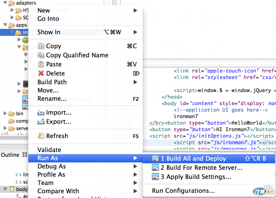The height and width of the screenshot is (198, 276).
Task: Click the Paste clipboard icon
Action: point(41,64)
